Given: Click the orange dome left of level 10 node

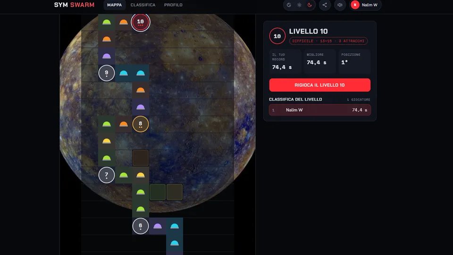Looking at the screenshot, I should [x=124, y=22].
